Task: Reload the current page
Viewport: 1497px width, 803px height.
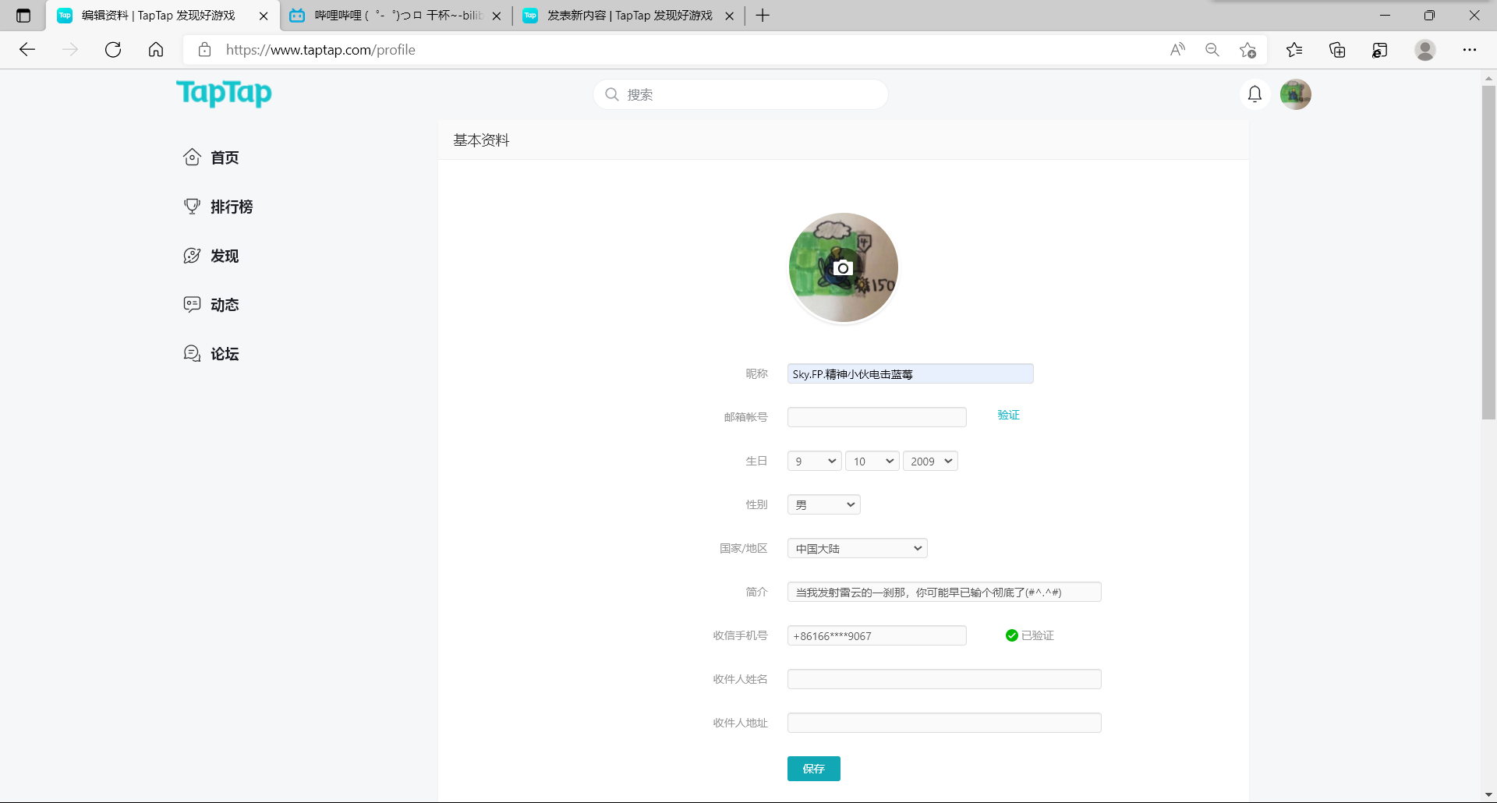Action: click(113, 50)
